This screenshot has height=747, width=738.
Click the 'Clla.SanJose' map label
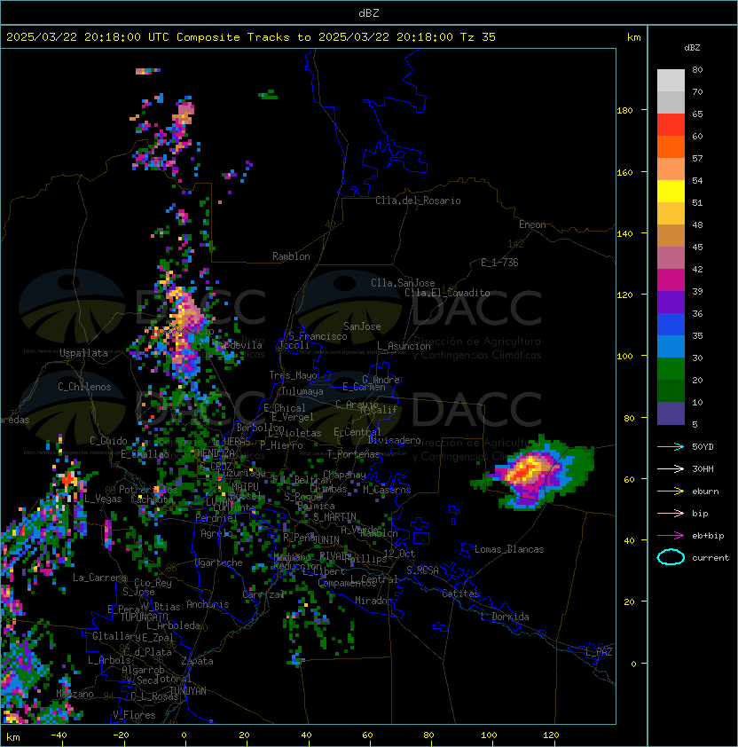tap(403, 283)
